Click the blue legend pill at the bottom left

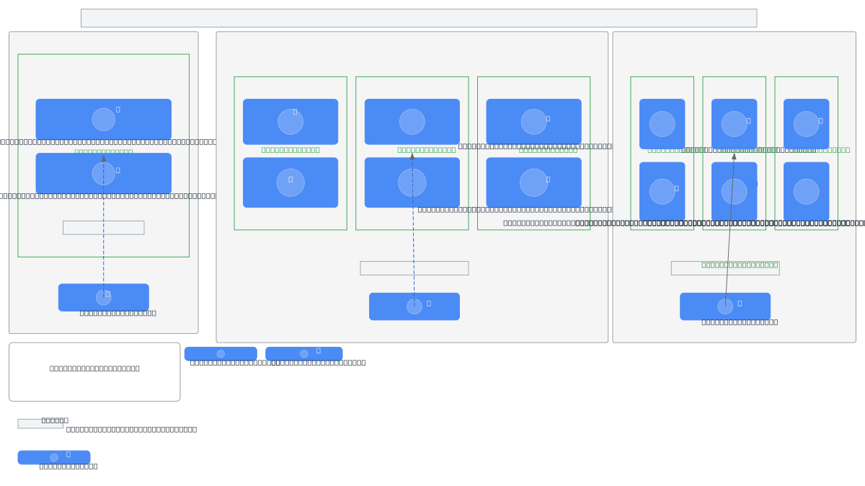(x=54, y=457)
